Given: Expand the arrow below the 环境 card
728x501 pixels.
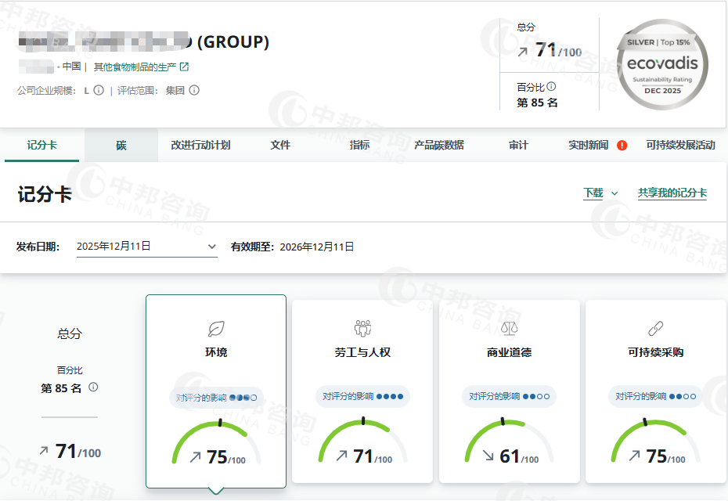Looking at the screenshot, I should (216, 491).
